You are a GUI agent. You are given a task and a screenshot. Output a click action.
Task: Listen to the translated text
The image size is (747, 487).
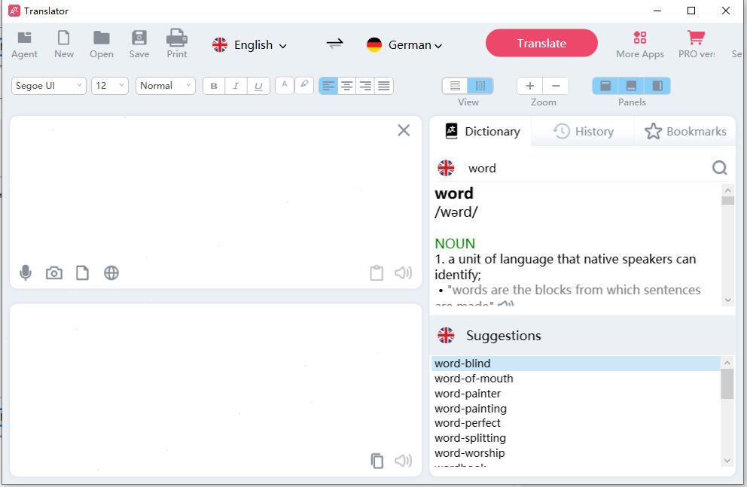(403, 461)
